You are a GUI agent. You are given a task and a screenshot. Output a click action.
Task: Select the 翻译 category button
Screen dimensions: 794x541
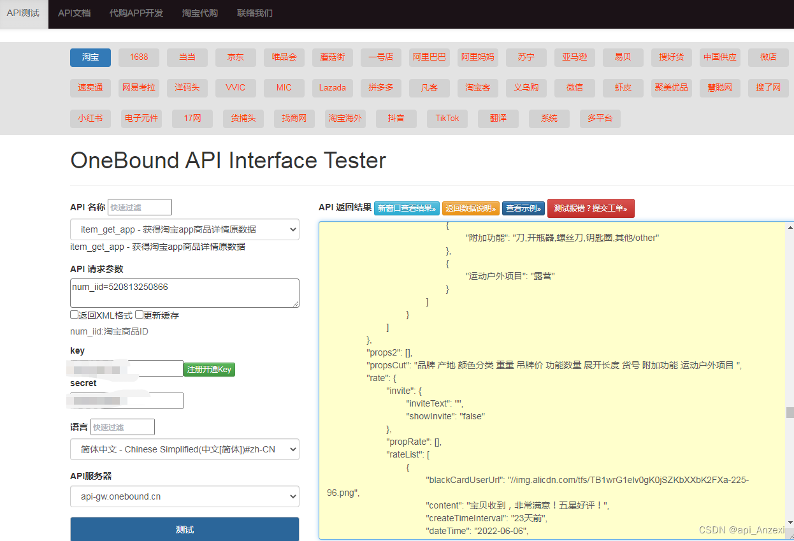click(x=498, y=119)
